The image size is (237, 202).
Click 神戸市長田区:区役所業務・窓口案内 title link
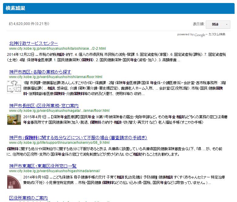[44, 106]
